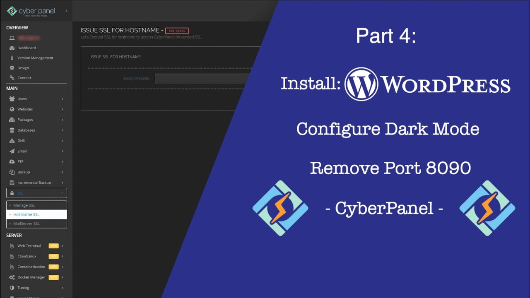Click the Docker Manager cogs icon

(x=12, y=277)
